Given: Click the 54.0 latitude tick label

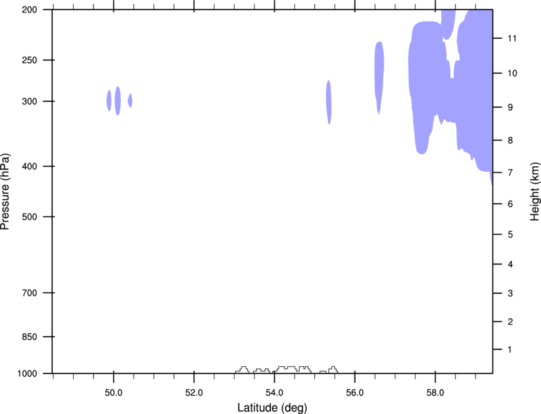Looking at the screenshot, I should 274,393.
